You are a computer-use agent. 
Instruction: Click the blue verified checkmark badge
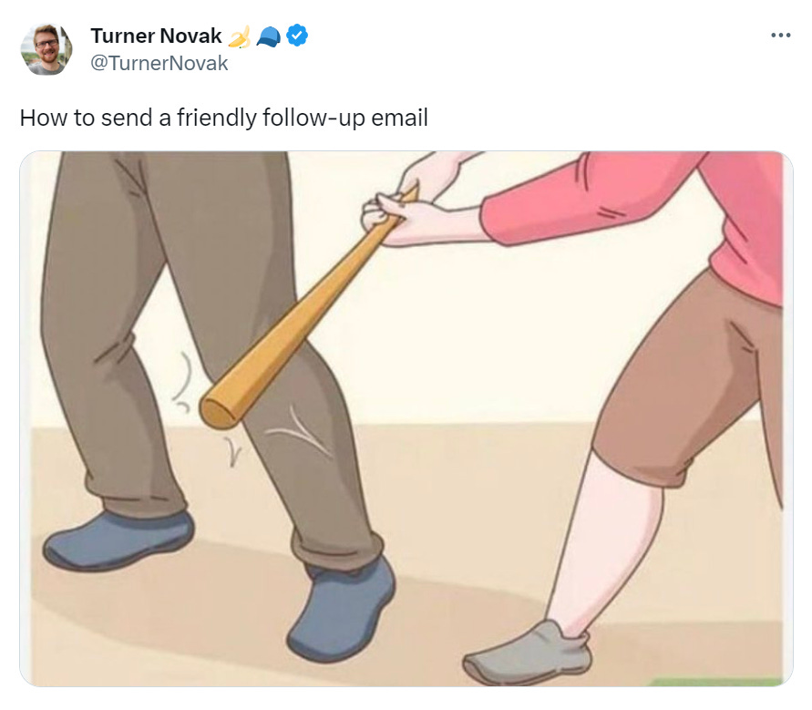click(x=297, y=36)
